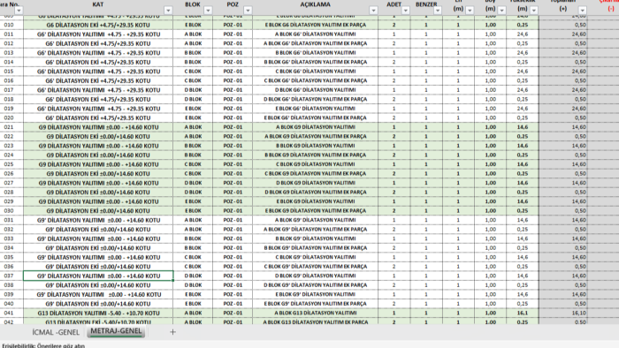Select cell 'E BLOK G9 DİLATASYON YALITIMI'
Viewport: 619px width, 348px height.
coord(315,201)
